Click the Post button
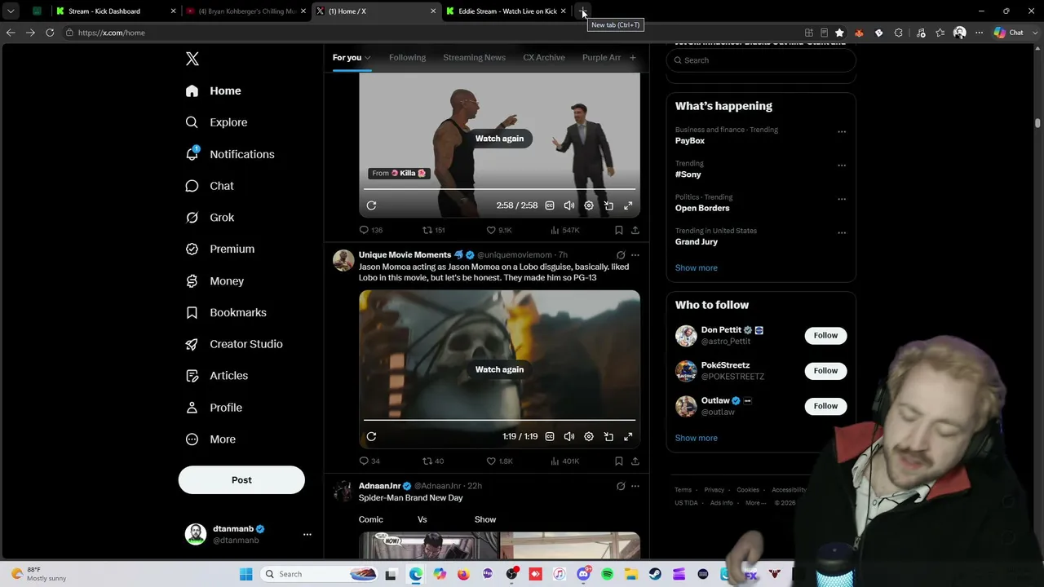 click(241, 480)
